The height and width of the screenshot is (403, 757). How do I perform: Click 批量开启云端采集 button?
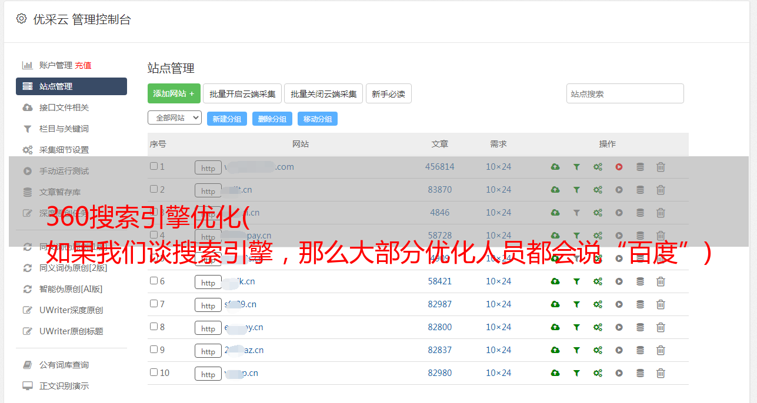tap(242, 93)
